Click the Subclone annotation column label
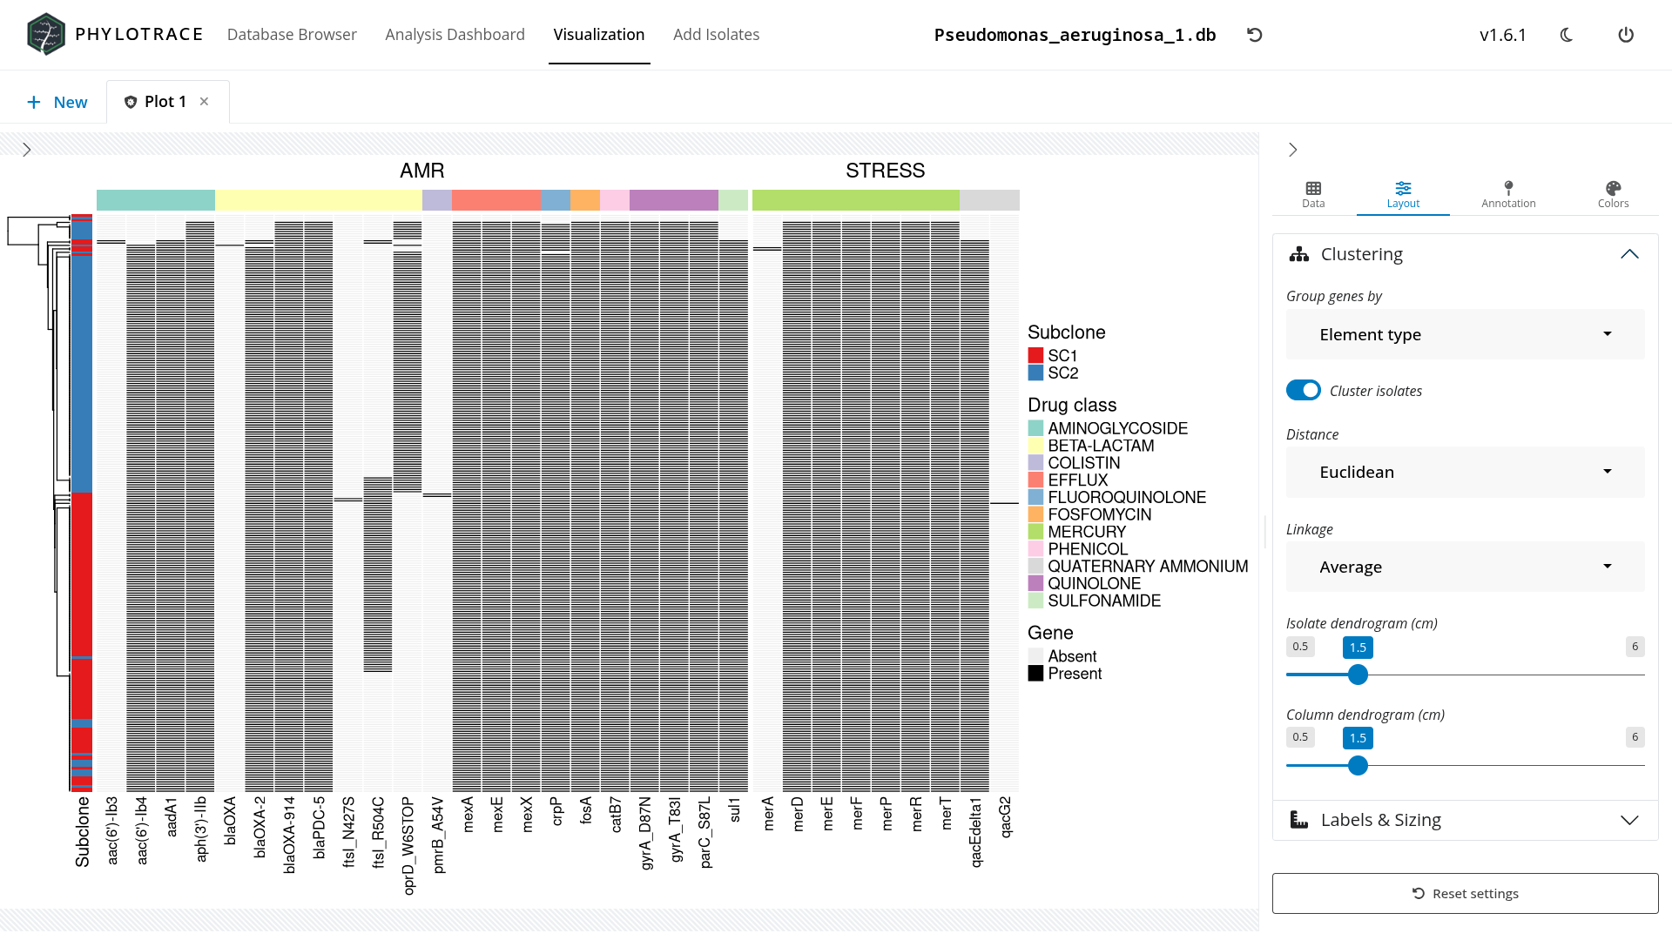This screenshot has width=1672, height=940. pyautogui.click(x=82, y=832)
